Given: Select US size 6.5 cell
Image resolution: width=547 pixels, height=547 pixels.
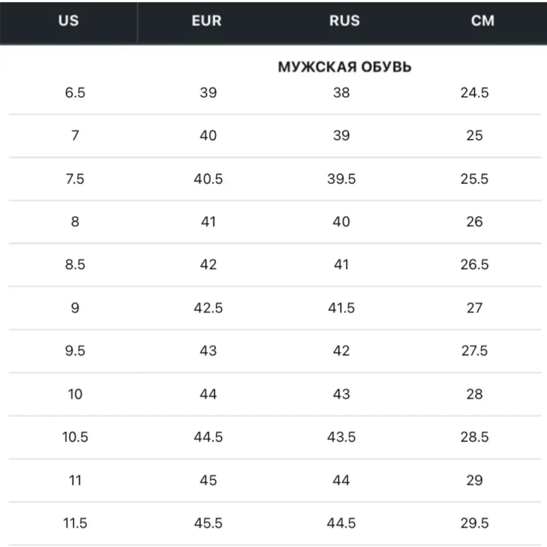Looking at the screenshot, I should 75,93.
